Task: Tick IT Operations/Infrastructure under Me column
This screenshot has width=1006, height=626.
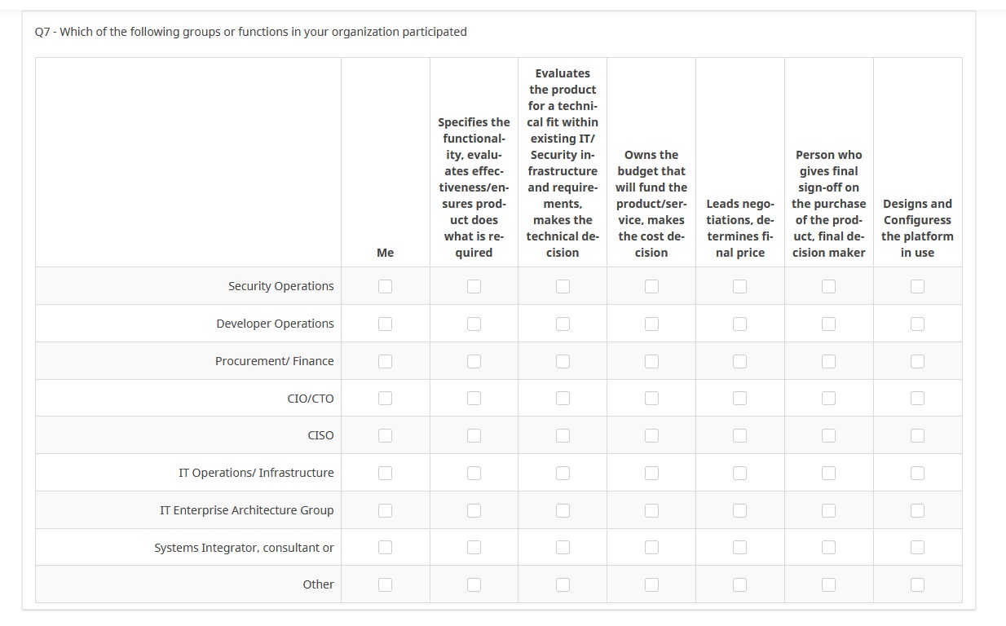Action: [385, 473]
